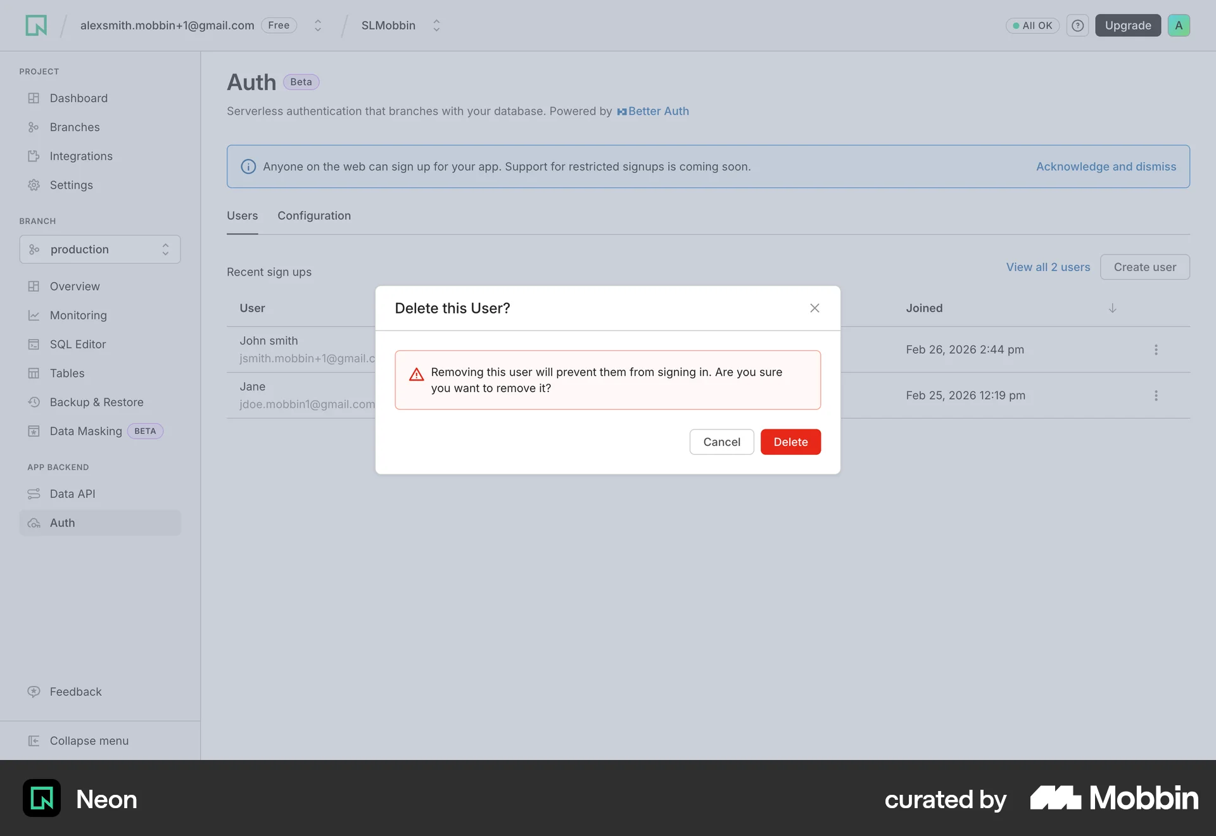This screenshot has width=1216, height=836.
Task: Open Settings in the sidebar
Action: [x=100, y=185]
